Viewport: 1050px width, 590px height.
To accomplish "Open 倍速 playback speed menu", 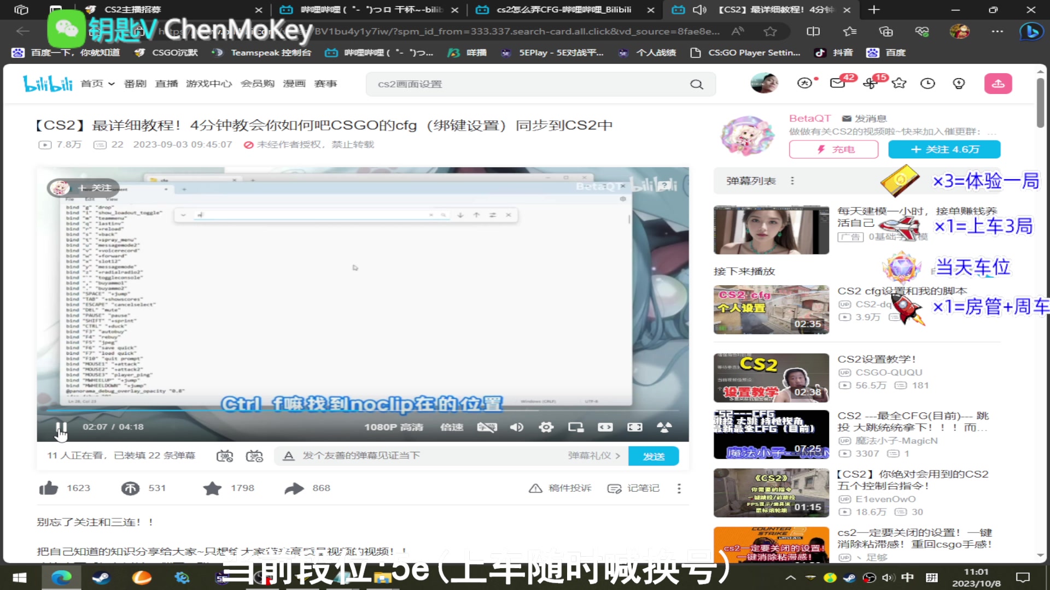I will tap(452, 427).
